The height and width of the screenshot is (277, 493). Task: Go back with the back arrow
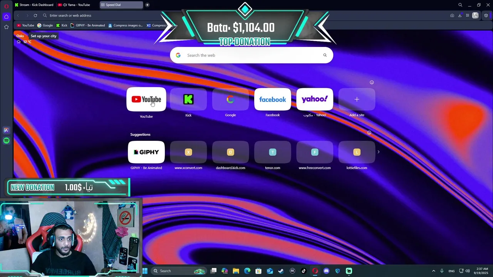point(18,15)
